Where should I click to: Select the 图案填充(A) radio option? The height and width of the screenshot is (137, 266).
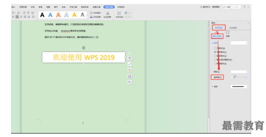tap(215, 64)
